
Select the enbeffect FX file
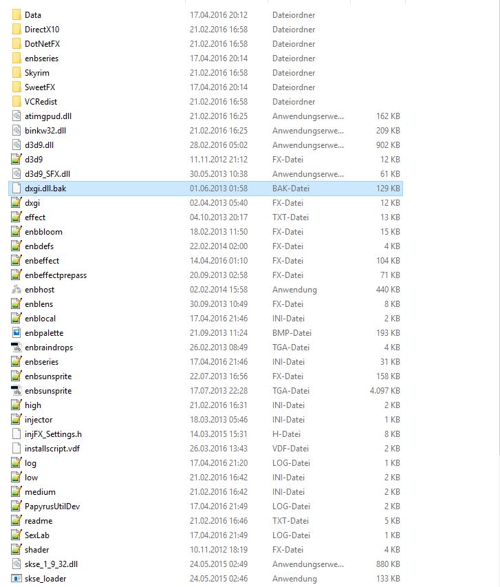42,261
